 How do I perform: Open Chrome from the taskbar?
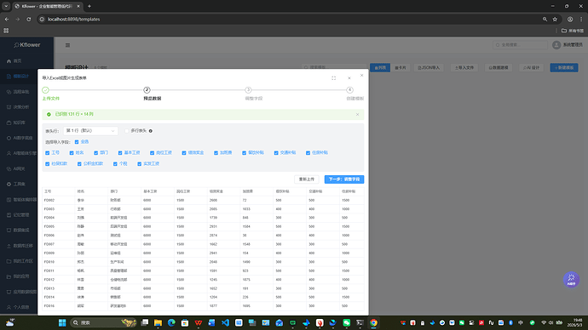pos(373,322)
